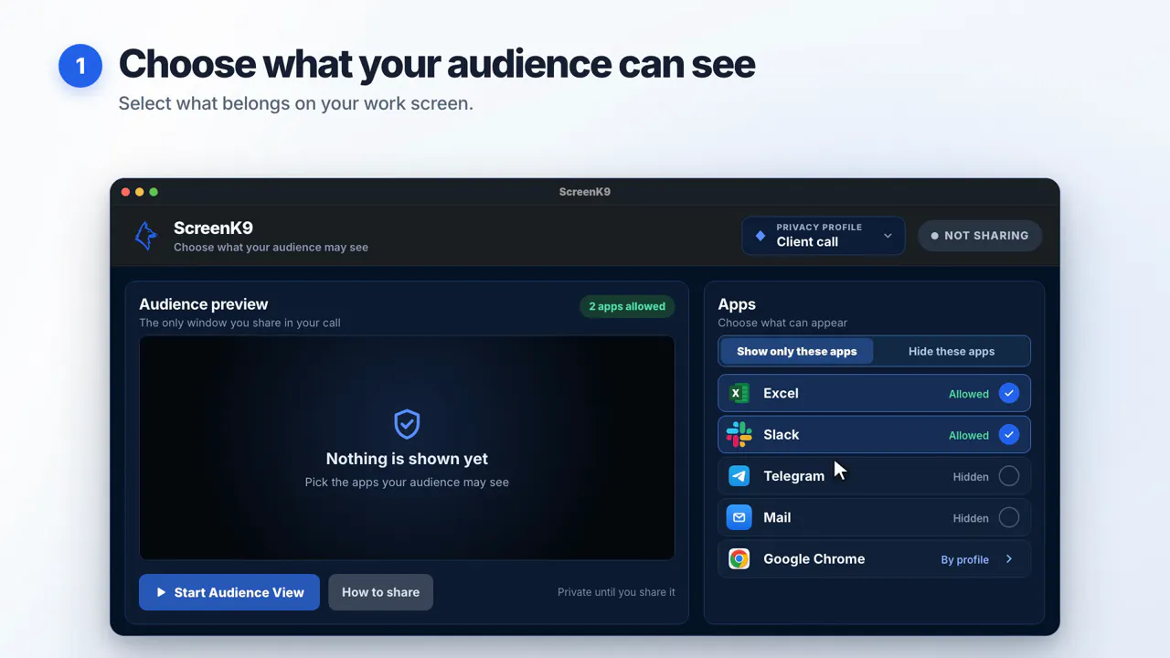Click the Apps panel heading
Viewport: 1170px width, 658px height.
tap(737, 304)
